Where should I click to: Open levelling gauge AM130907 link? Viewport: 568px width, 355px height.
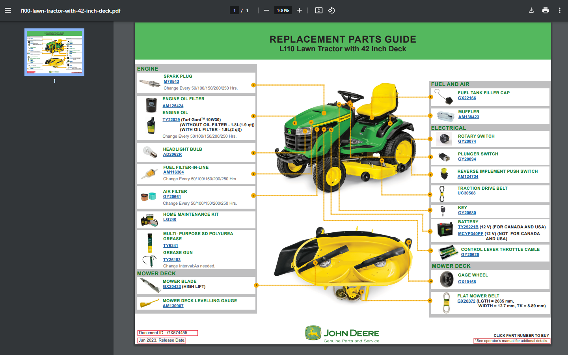173,306
